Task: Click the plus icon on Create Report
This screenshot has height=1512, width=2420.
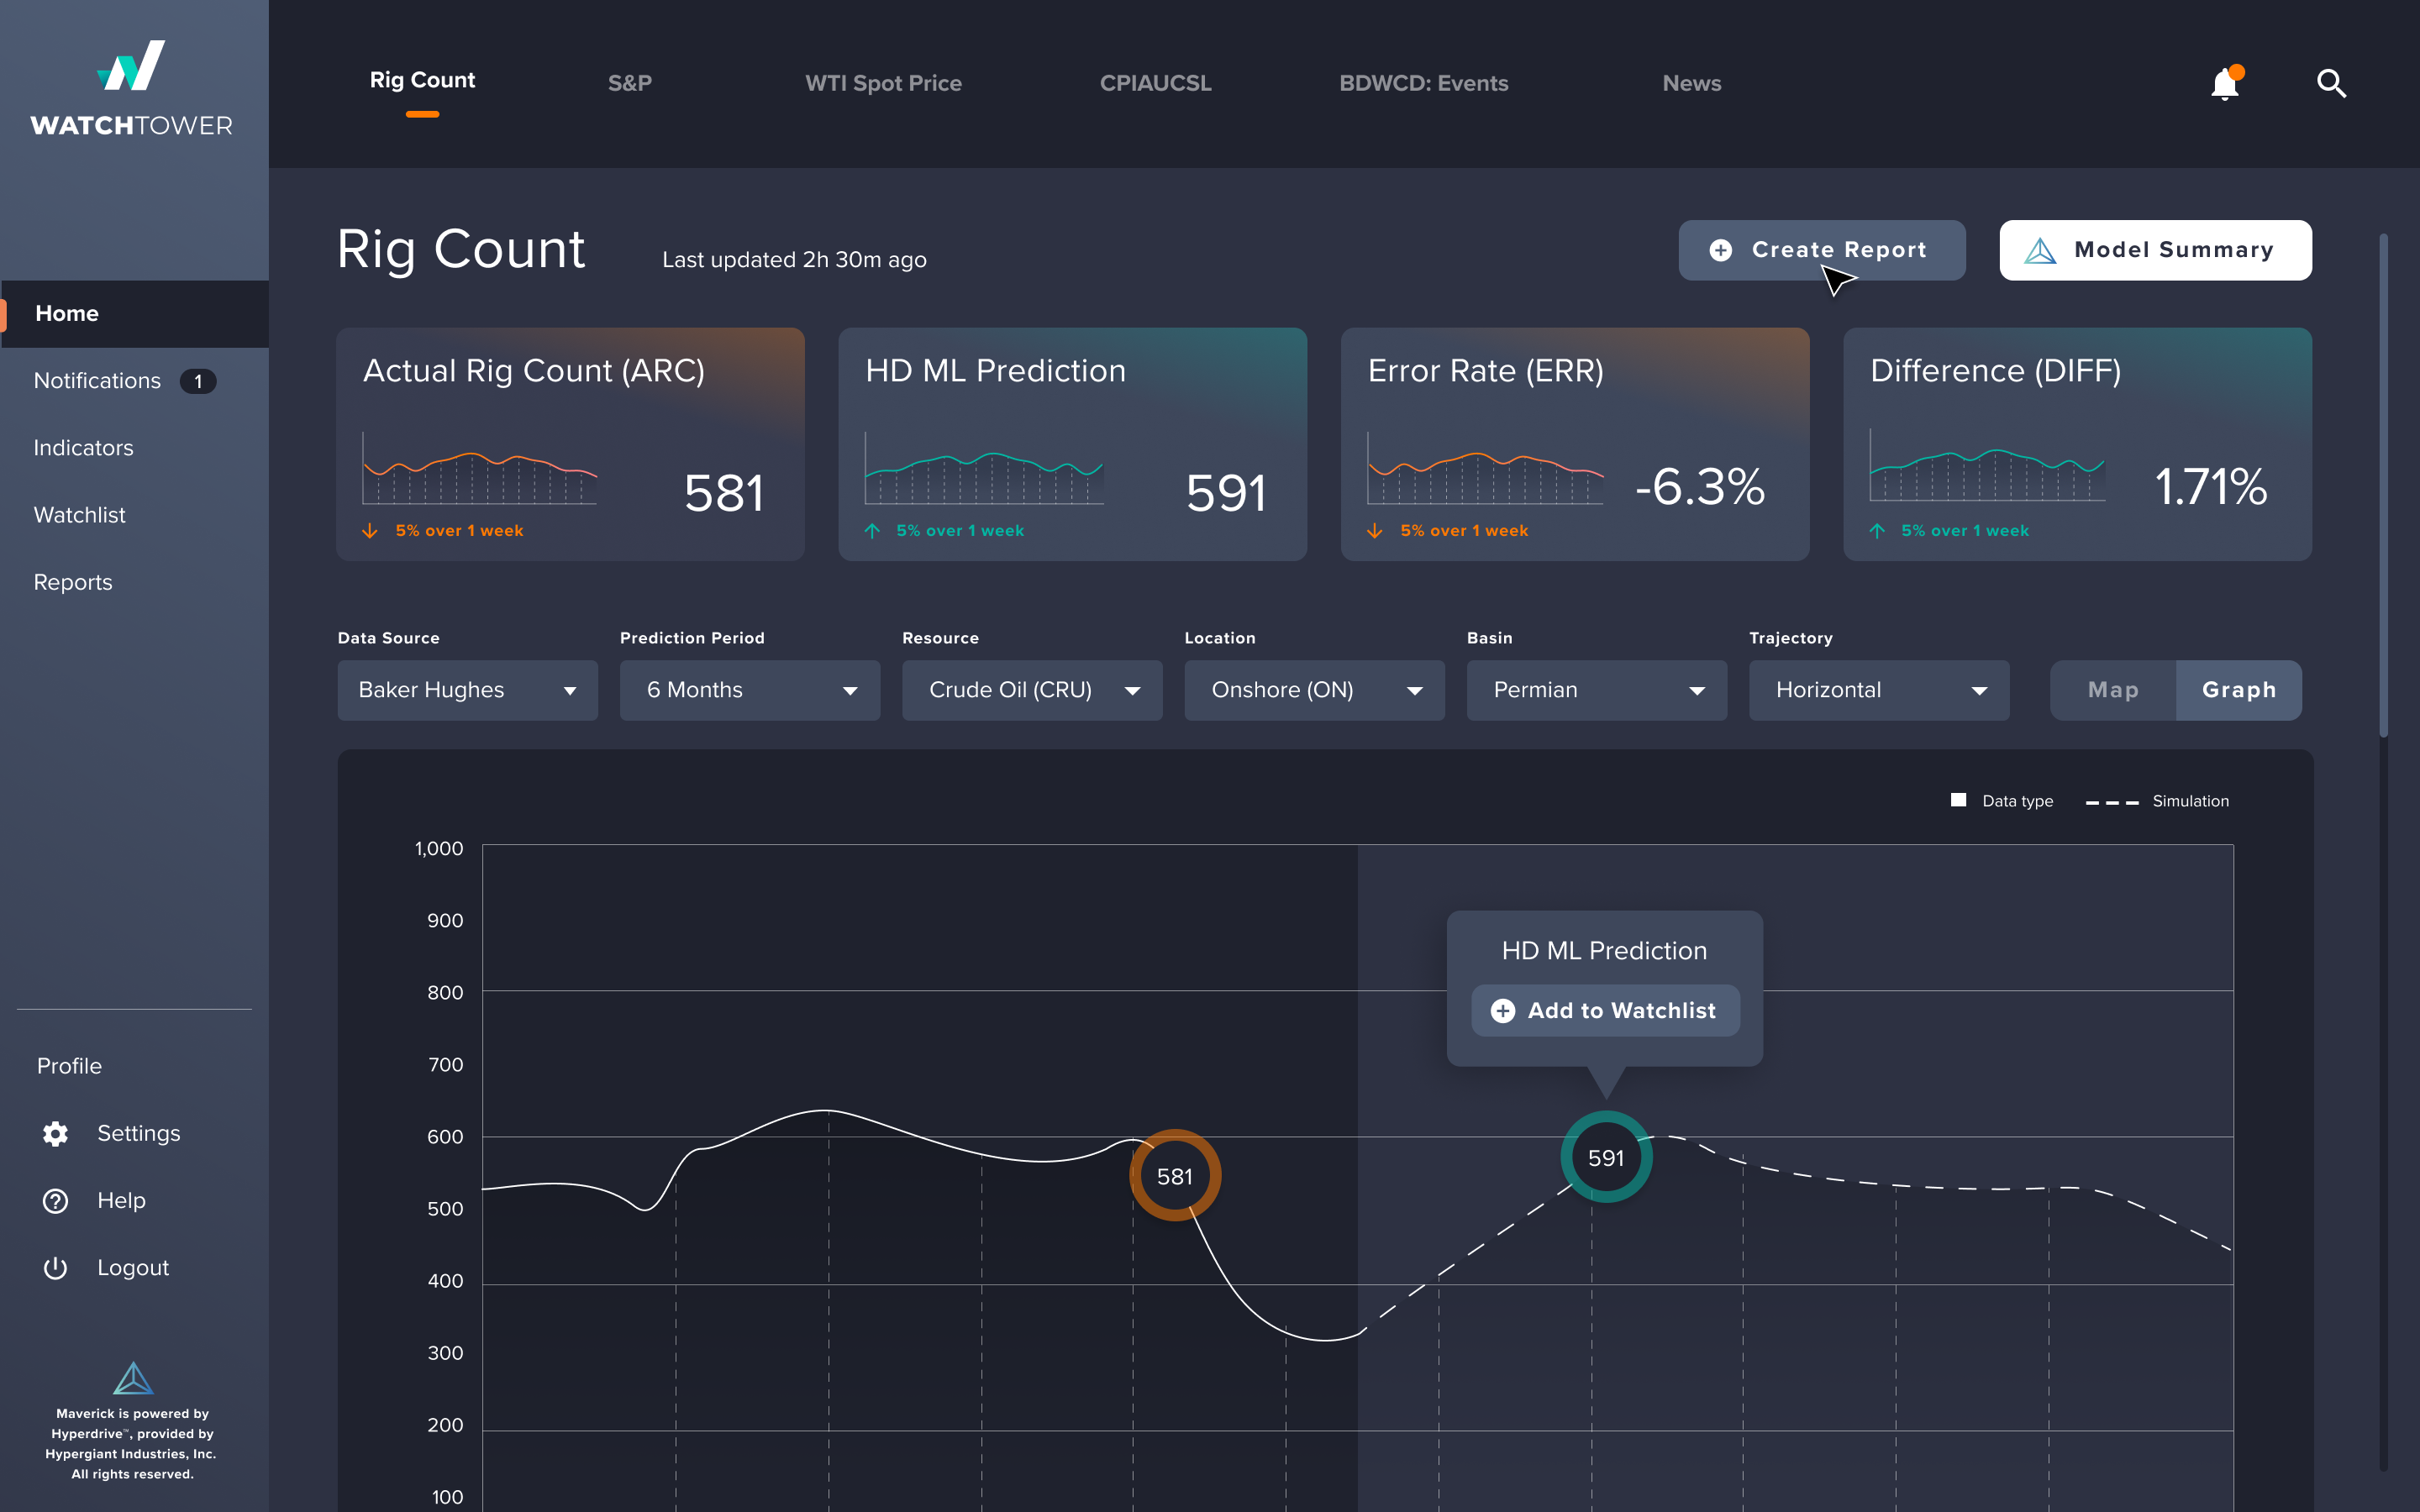Action: click(1720, 250)
